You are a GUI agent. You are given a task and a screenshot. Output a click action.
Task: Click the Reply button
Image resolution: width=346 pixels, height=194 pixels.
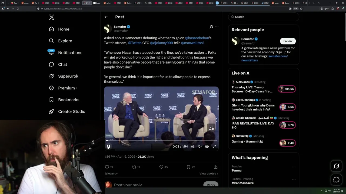tap(211, 185)
